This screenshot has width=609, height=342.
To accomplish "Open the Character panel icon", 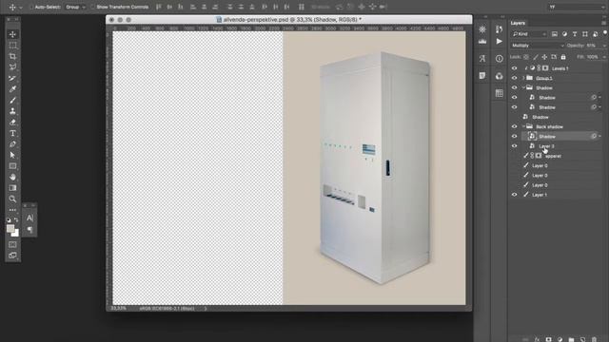I will [29, 218].
